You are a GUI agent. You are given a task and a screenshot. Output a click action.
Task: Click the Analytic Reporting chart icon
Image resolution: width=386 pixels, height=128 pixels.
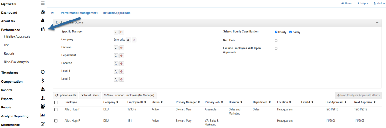[x=43, y=116]
